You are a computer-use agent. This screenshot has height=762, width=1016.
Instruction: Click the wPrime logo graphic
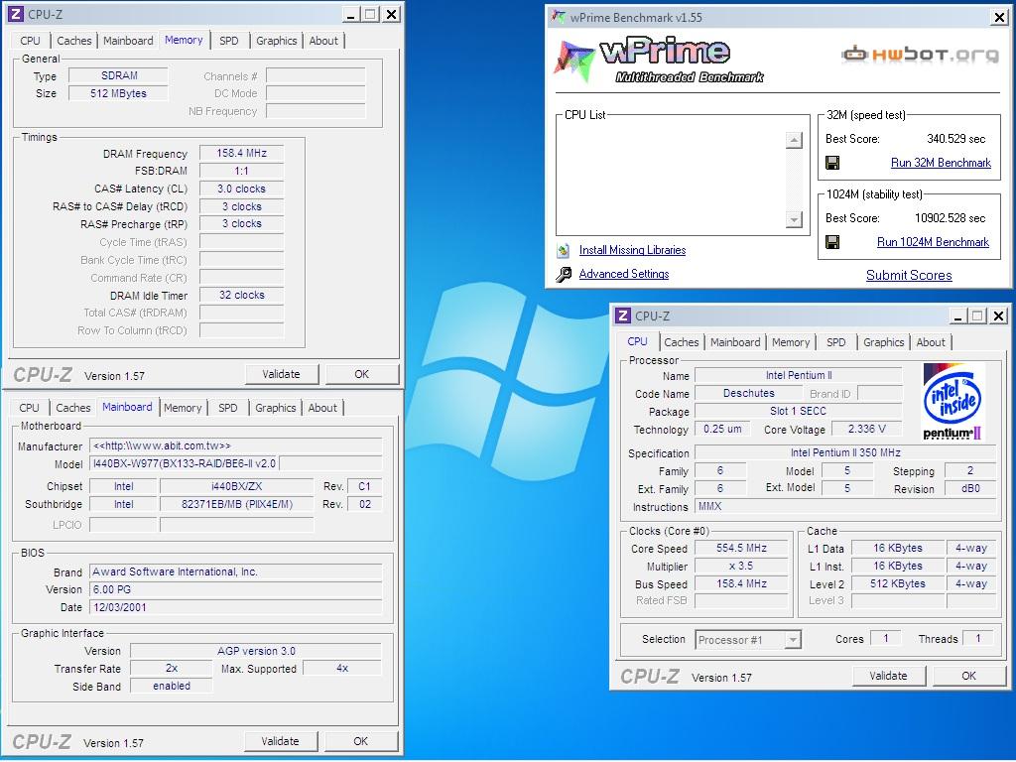[659, 61]
